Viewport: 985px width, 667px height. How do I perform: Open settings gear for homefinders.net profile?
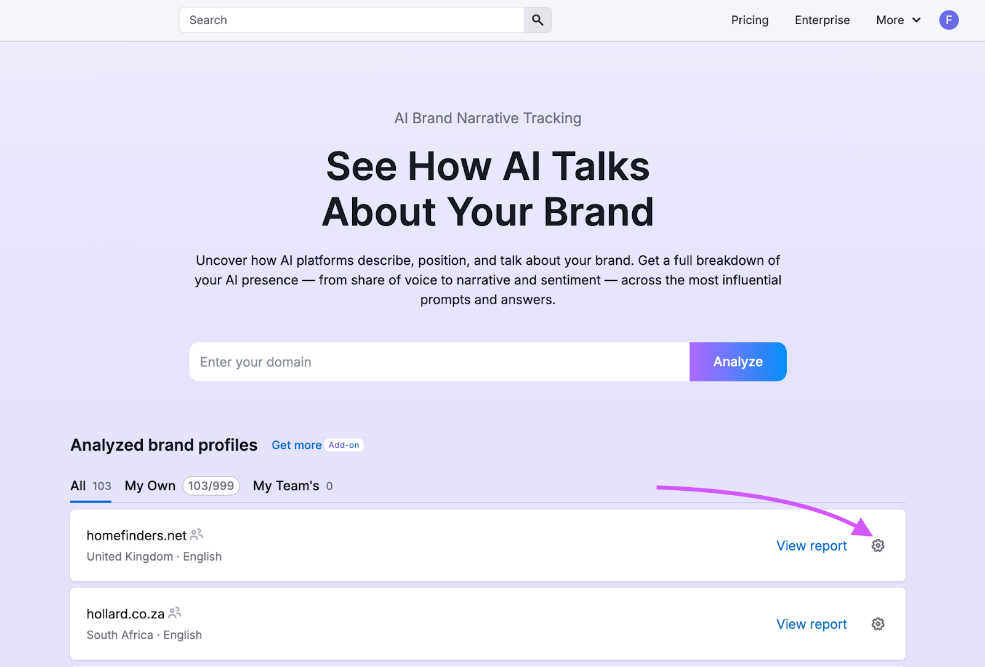877,546
